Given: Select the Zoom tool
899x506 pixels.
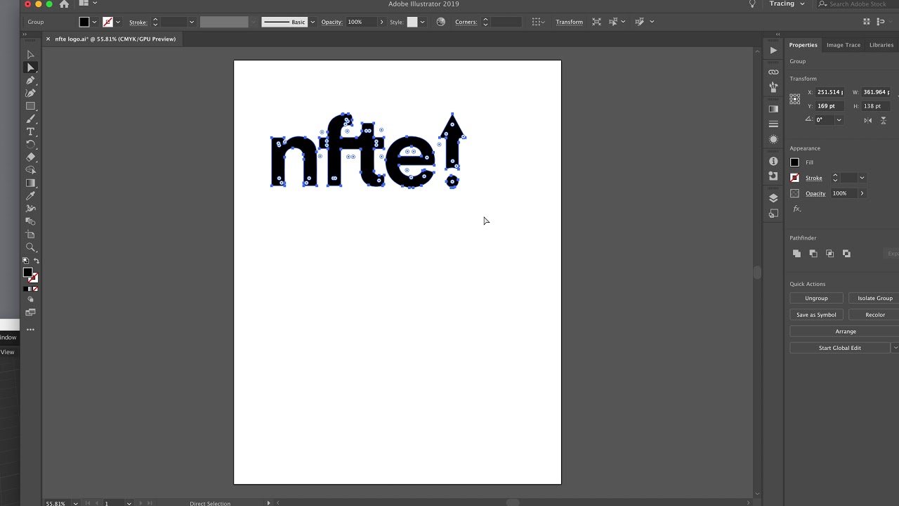Looking at the screenshot, I should (30, 247).
